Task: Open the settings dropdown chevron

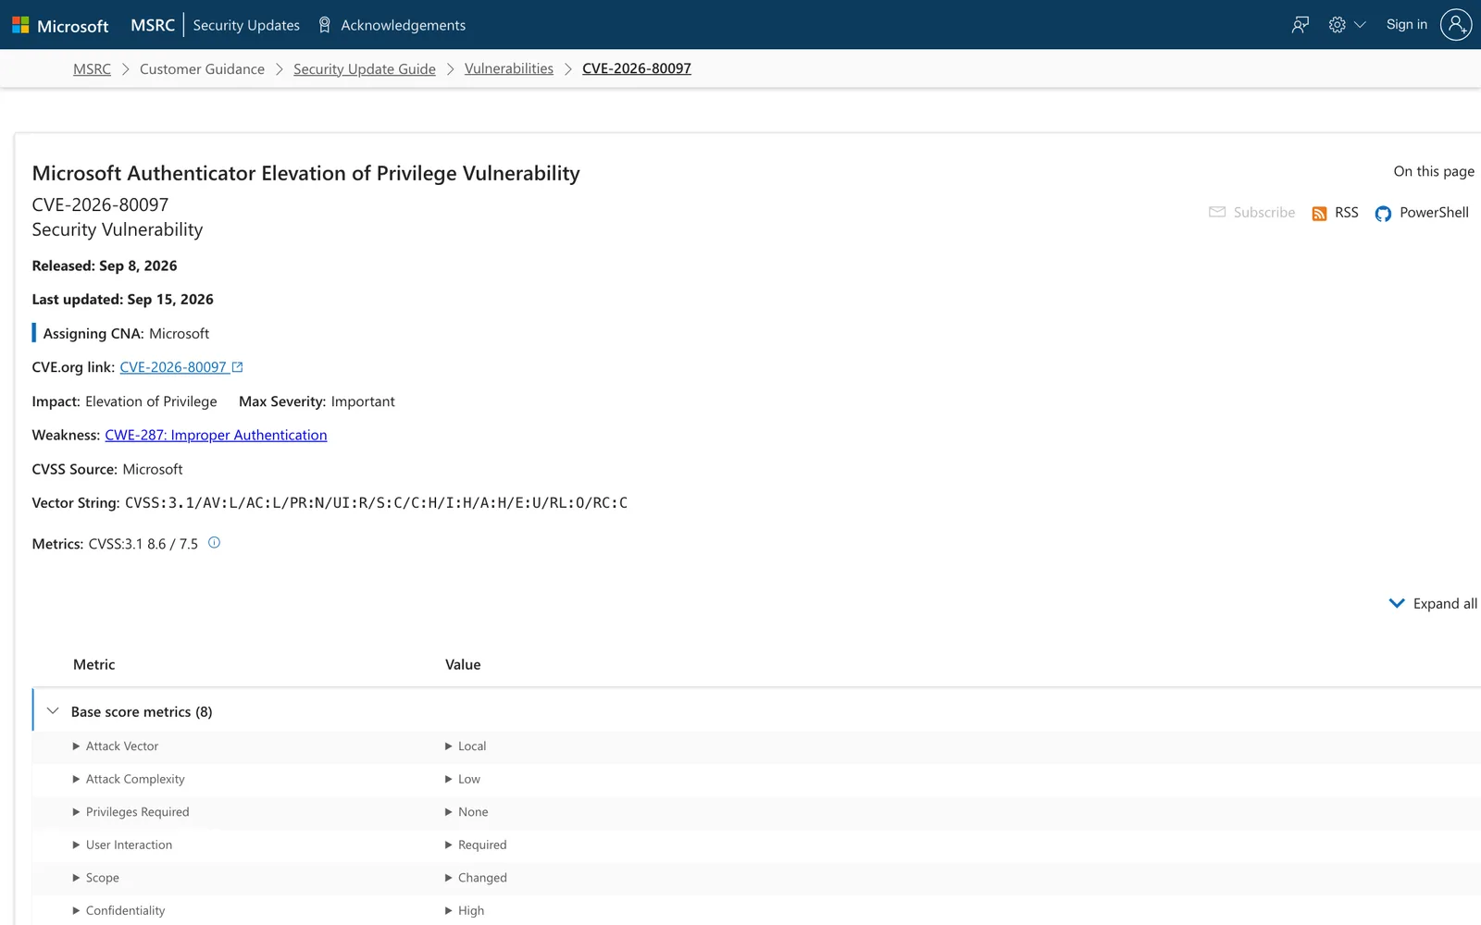Action: coord(1360,25)
